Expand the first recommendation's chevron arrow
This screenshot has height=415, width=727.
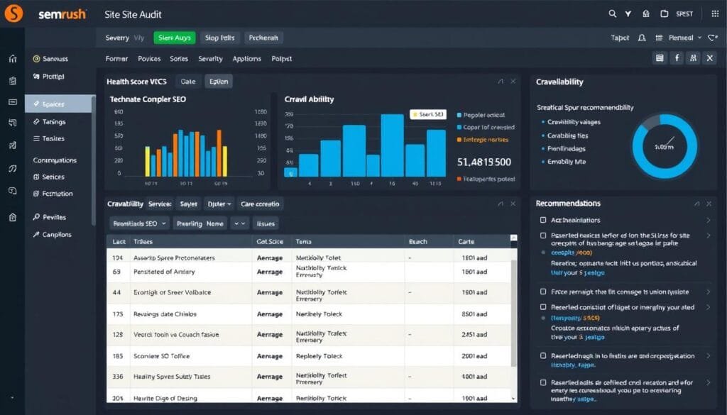(x=708, y=221)
